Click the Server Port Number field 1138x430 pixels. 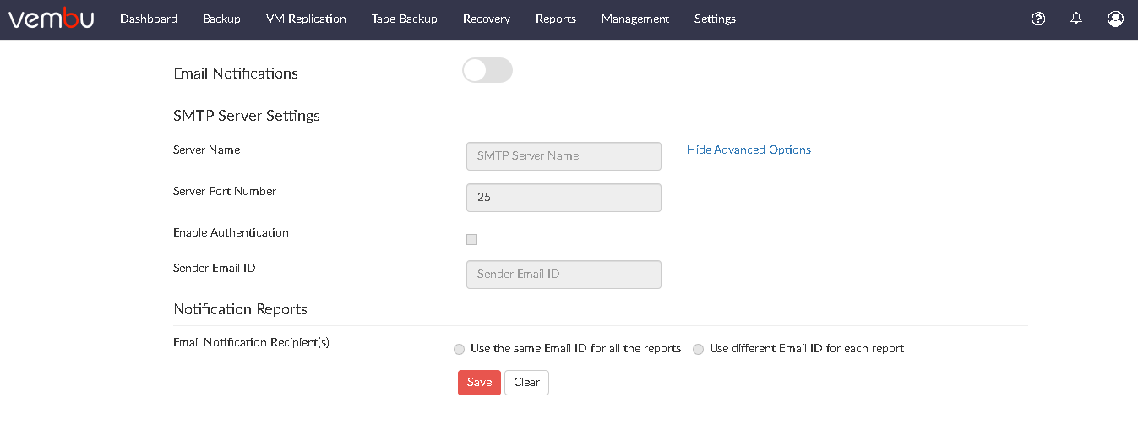tap(564, 197)
